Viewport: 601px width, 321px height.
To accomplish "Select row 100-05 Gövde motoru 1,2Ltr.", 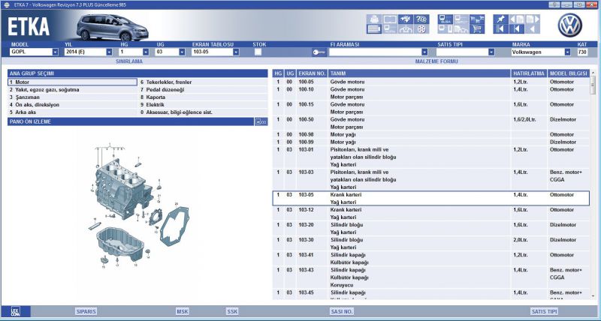I will (430, 82).
